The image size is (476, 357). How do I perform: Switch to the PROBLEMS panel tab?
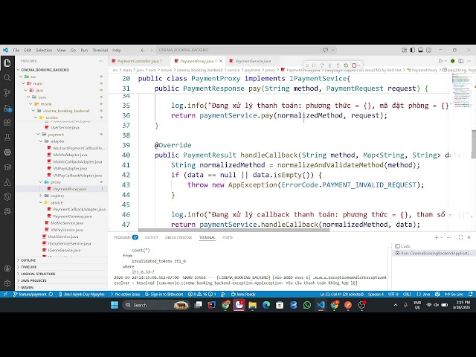pos(126,237)
